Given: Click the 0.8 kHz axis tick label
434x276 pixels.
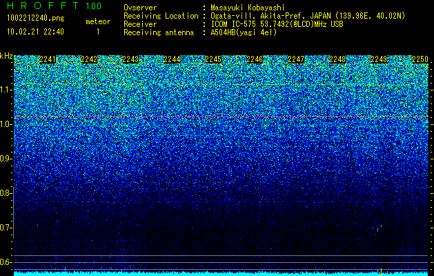Looking at the screenshot, I should click(6, 193).
